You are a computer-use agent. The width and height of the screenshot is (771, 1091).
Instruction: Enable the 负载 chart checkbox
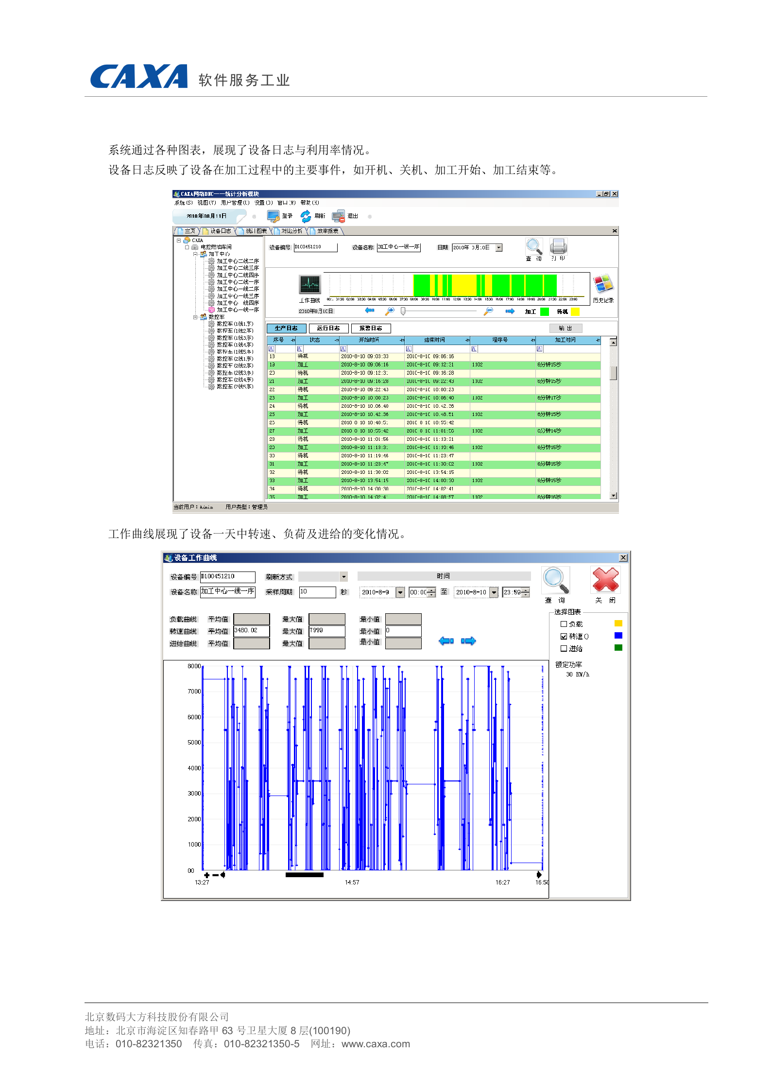click(564, 624)
